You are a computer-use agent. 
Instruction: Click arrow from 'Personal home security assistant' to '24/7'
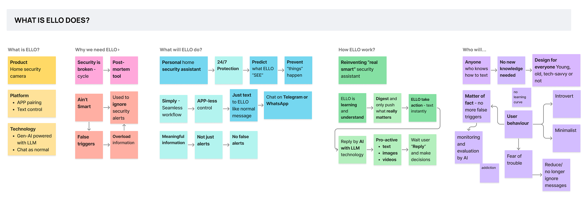(x=211, y=70)
